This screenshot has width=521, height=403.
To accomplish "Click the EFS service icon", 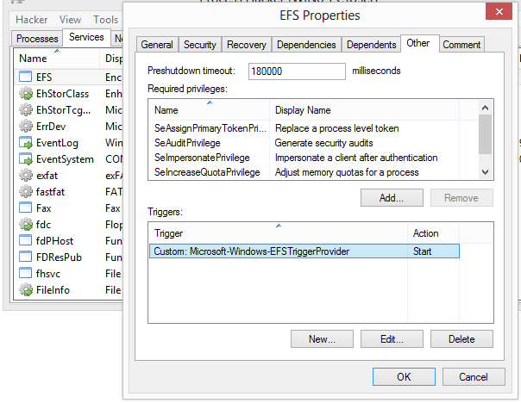I will point(26,77).
